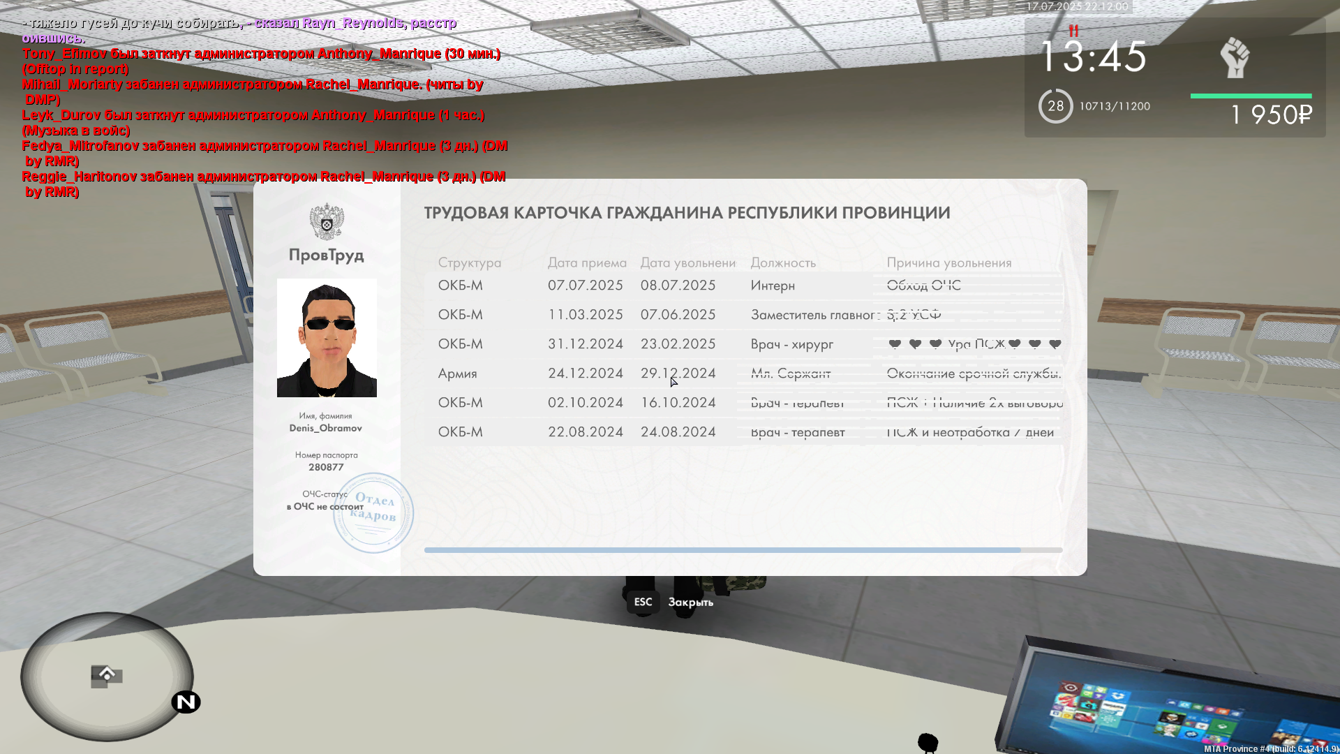Screen dimensions: 1340x754
Task: Click the Дата приема column header
Action: click(x=587, y=263)
